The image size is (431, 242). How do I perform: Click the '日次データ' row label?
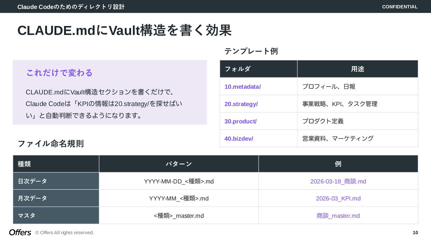pos(56,181)
